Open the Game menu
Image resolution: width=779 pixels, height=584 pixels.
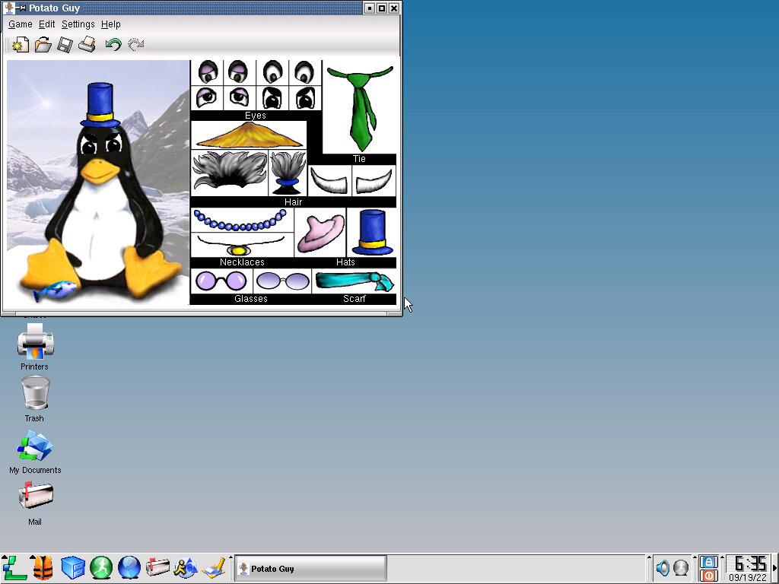click(x=21, y=24)
